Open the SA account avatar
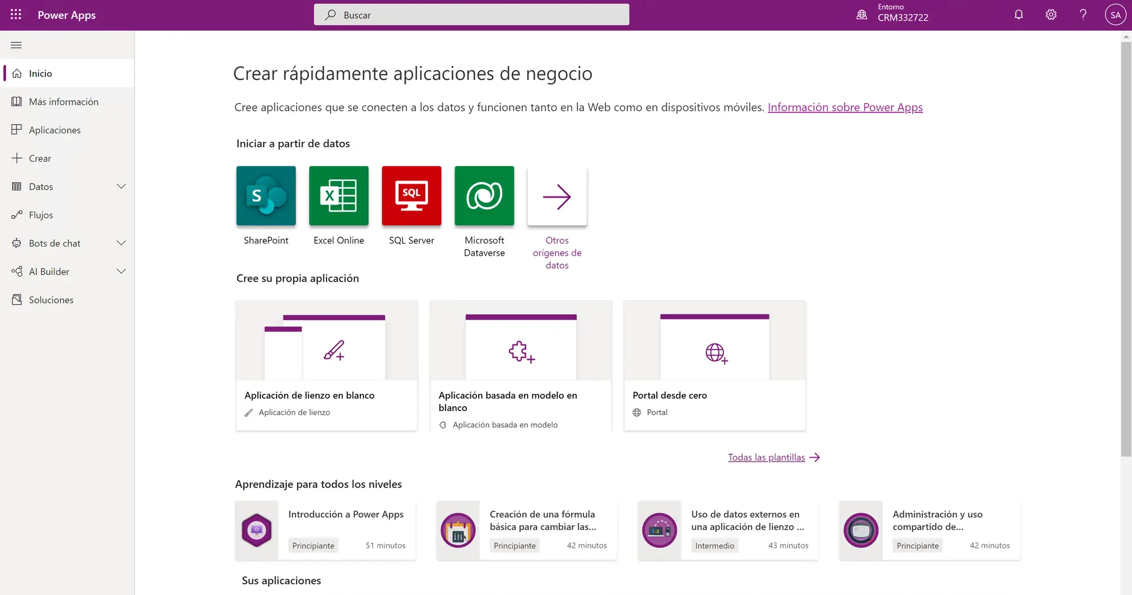This screenshot has height=595, width=1132. coord(1115,15)
